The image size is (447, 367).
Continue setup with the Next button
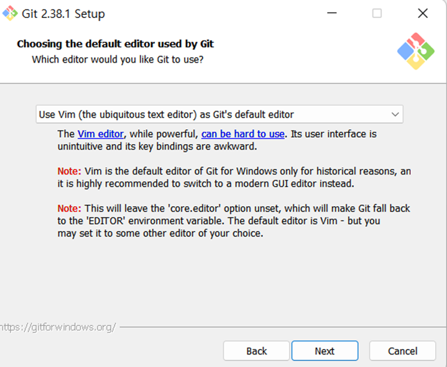pos(325,351)
